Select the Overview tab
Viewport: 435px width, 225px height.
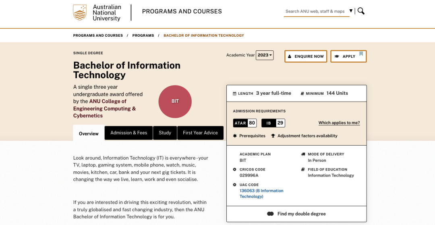[89, 133]
